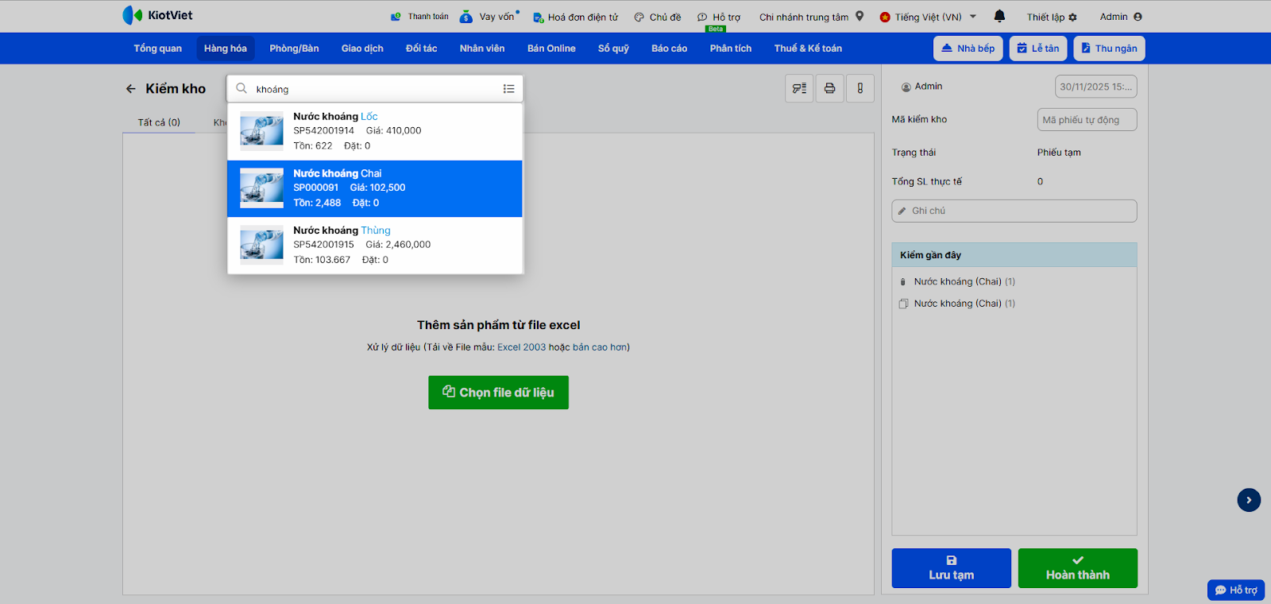1271x604 pixels.
Task: Open Hỗ trợ chat in top bar
Action: pyautogui.click(x=718, y=17)
